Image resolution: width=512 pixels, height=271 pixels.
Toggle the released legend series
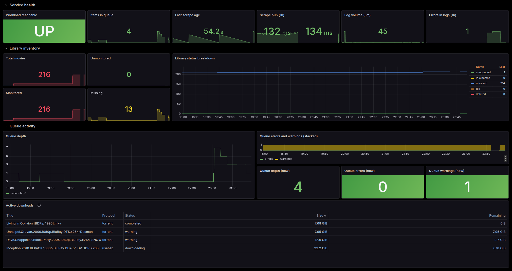[481, 83]
